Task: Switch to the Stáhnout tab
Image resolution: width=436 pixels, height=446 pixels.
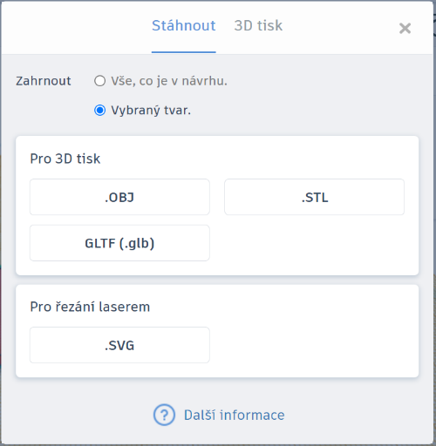Action: 184,25
